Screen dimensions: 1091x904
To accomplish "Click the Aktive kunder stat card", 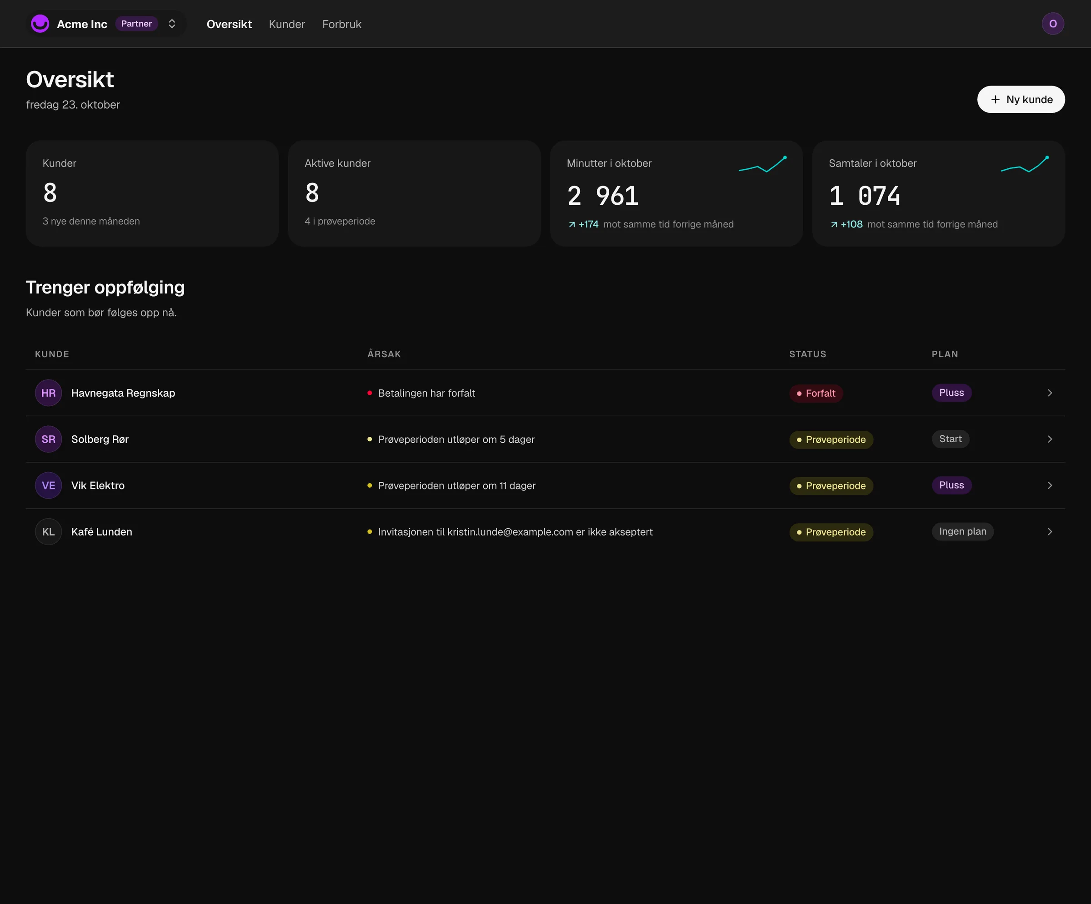I will 414,193.
